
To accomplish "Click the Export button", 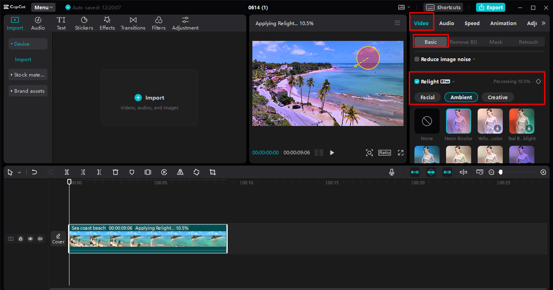I will pyautogui.click(x=490, y=7).
